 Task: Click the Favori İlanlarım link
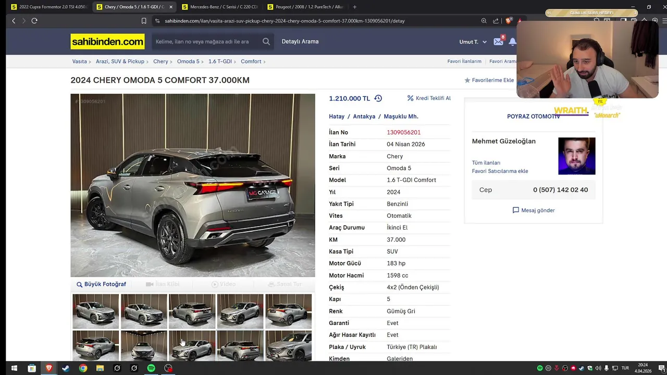pos(464,61)
